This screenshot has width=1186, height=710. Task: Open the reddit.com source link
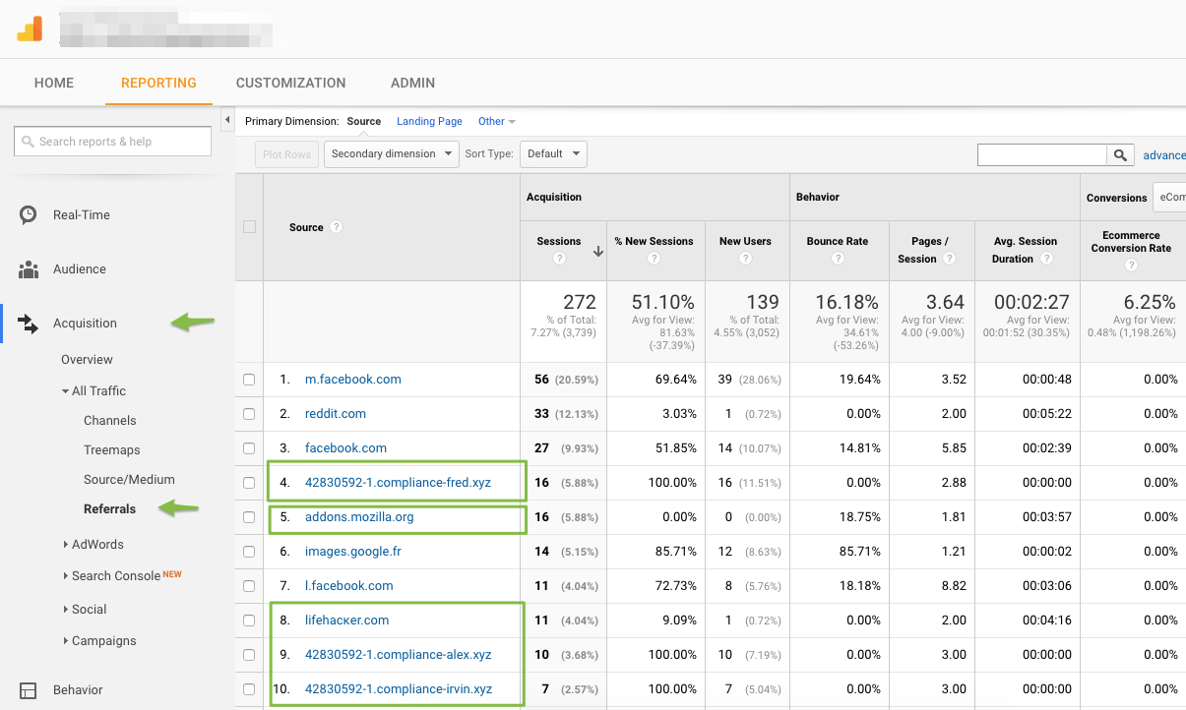[x=336, y=414]
